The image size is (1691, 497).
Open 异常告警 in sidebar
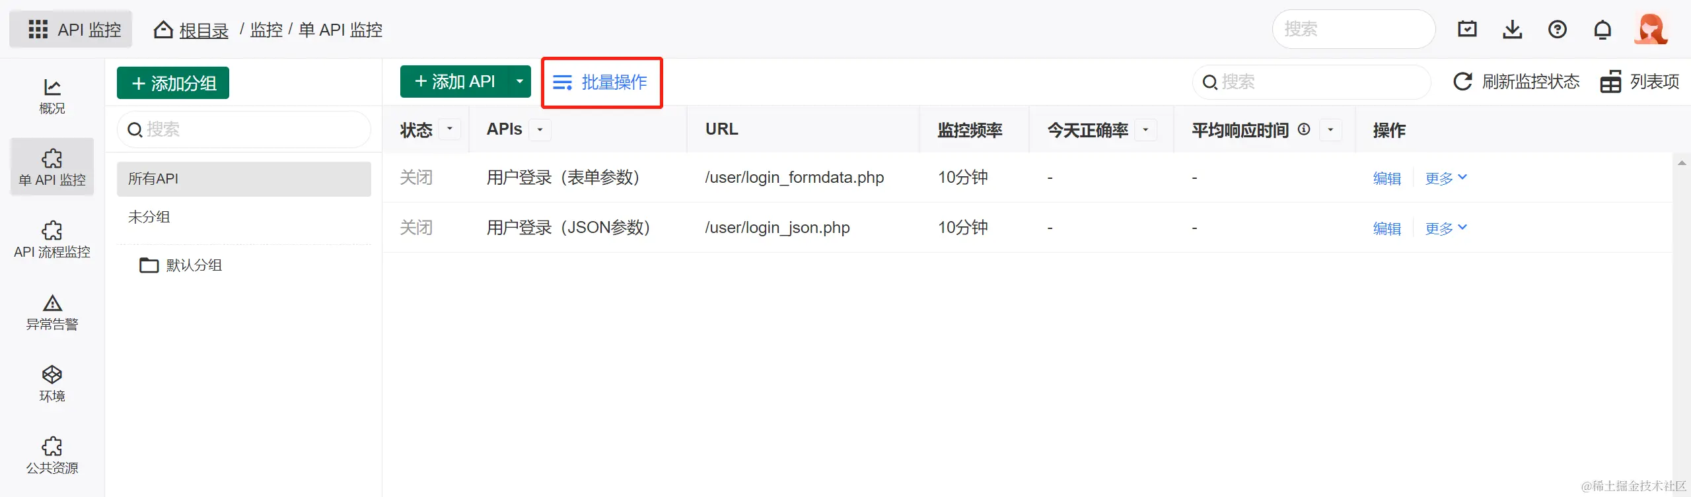(52, 312)
